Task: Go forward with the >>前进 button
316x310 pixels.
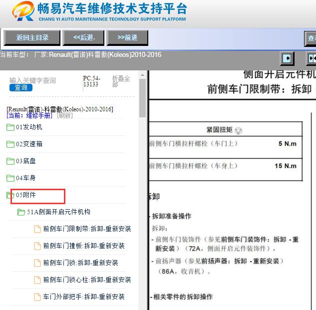Action: click(x=127, y=38)
